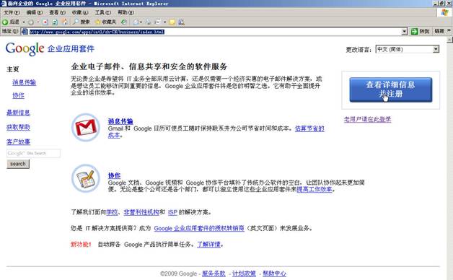Open the 帮助(H) Help menu
Image resolution: width=453 pixels, height=280 pixels.
pos(126,12)
